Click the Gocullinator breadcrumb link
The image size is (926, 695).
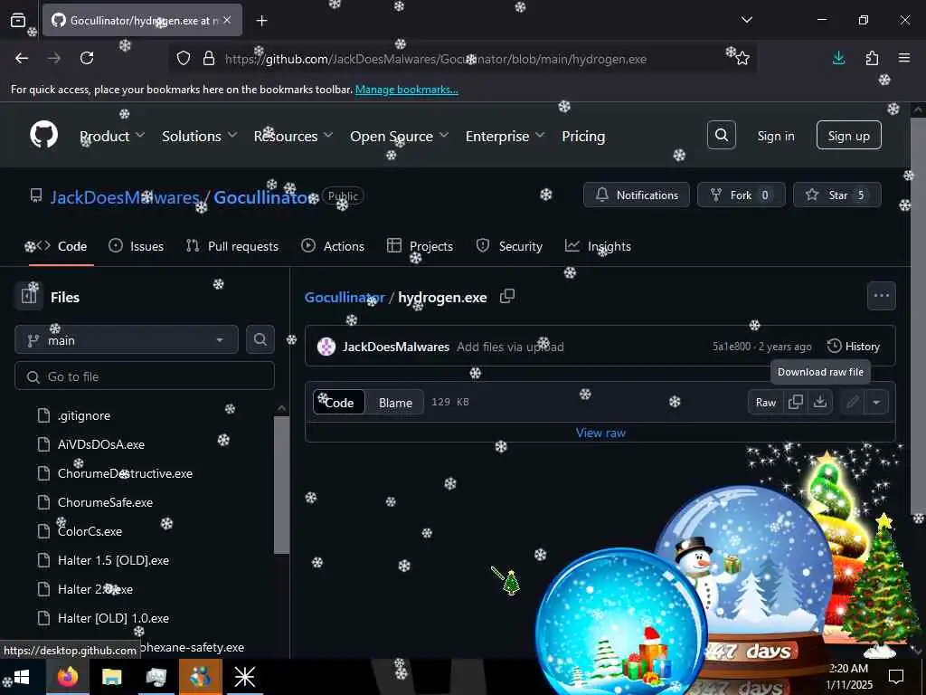tap(345, 297)
